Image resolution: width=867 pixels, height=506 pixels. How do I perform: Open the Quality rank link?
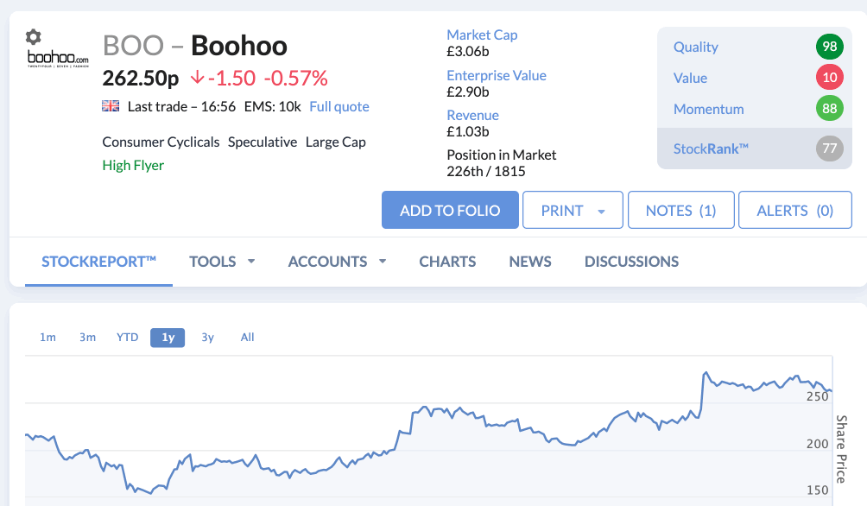click(x=696, y=47)
